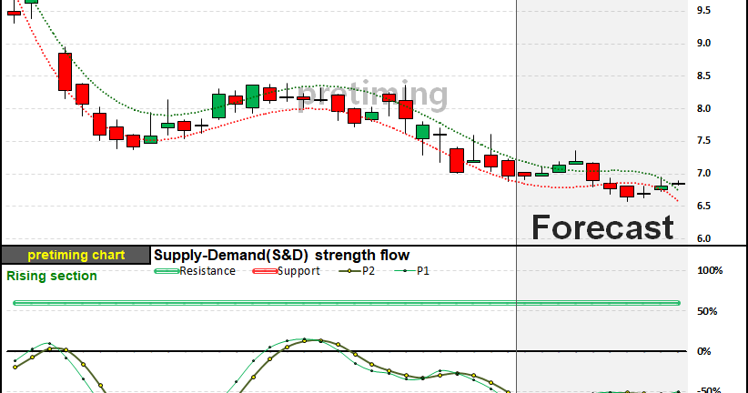Image resolution: width=748 pixels, height=393 pixels.
Task: Click the 'Rising section' text
Action: (52, 277)
